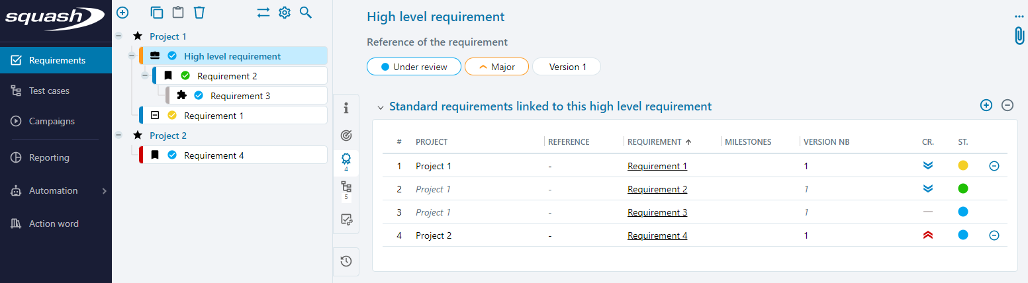This screenshot has height=283, width=1028.
Task: Show the information anchor icon
Action: coord(346,108)
